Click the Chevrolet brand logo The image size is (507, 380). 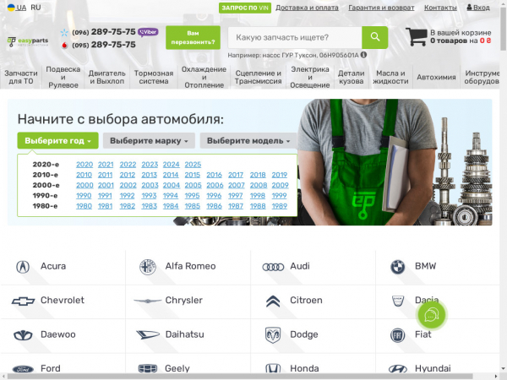point(23,301)
